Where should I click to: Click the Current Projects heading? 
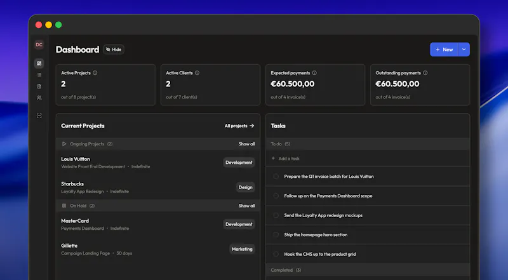(83, 126)
